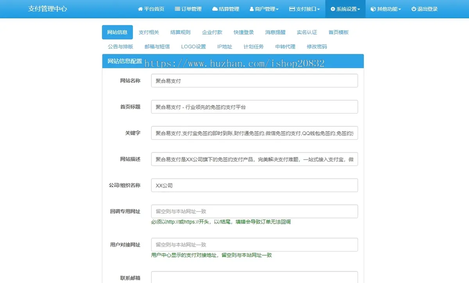Click the list icon beside 订单管理
Viewport: 469px width, 283px height.
[x=177, y=9]
